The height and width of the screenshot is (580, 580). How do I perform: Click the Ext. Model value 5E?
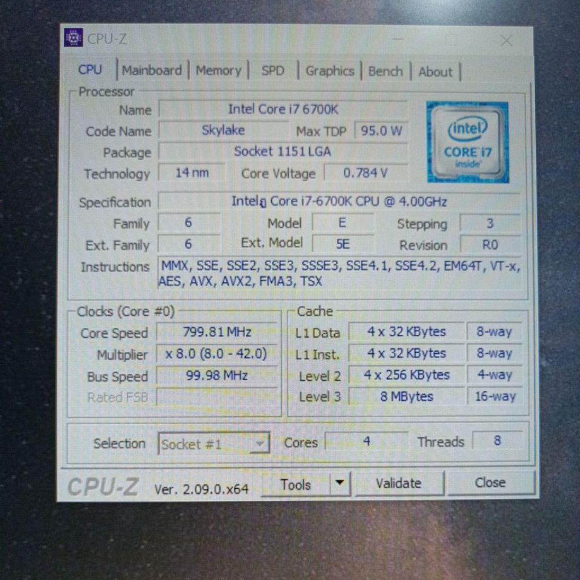click(x=343, y=244)
